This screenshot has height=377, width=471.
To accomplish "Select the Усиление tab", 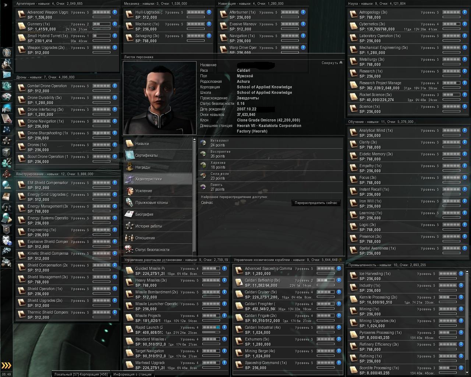I will pos(158,191).
